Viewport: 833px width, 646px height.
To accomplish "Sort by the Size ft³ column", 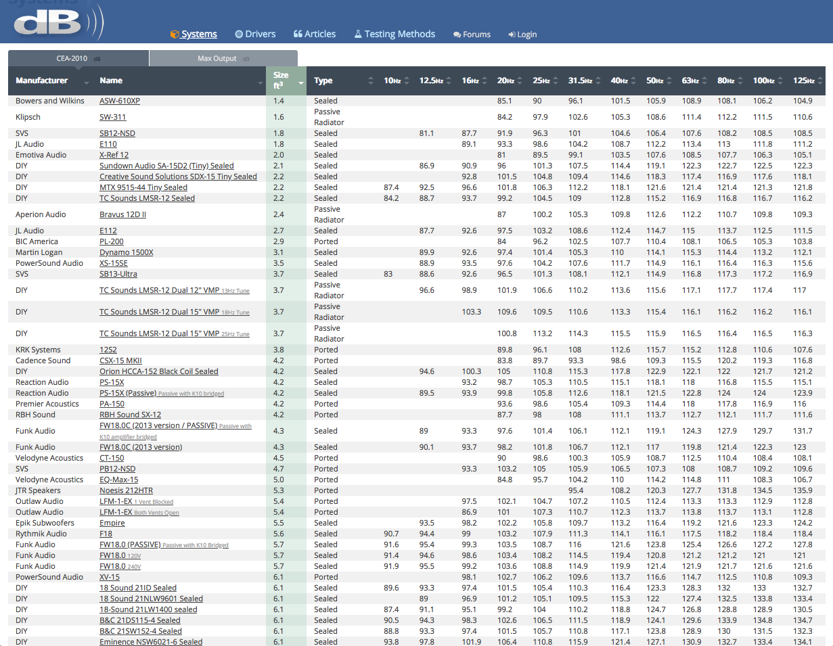I will pos(286,80).
